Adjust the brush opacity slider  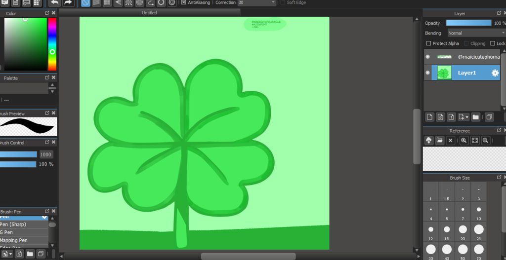point(18,164)
